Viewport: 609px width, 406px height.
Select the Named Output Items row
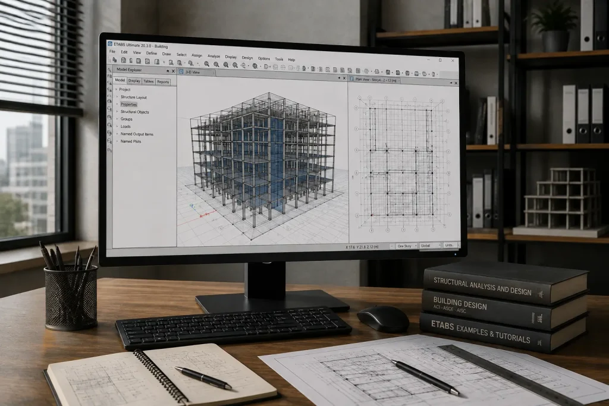[137, 134]
